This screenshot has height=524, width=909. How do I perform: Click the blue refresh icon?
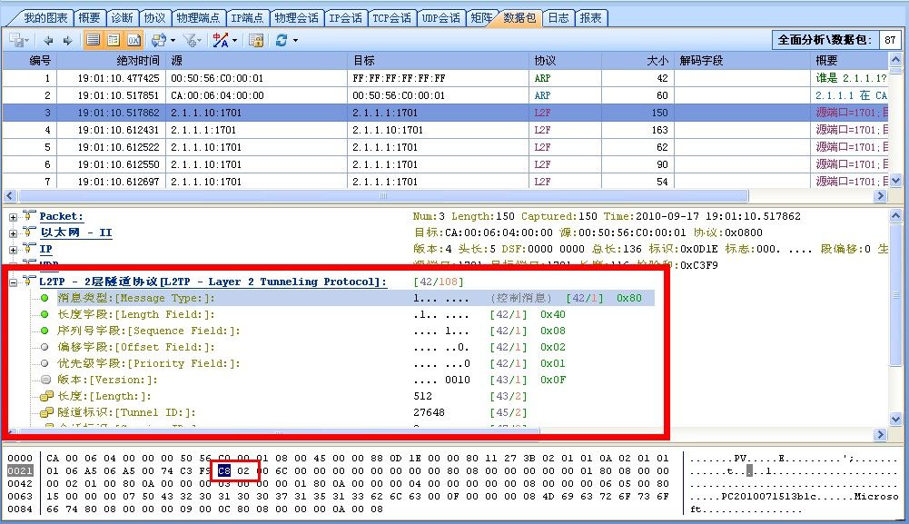(282, 41)
